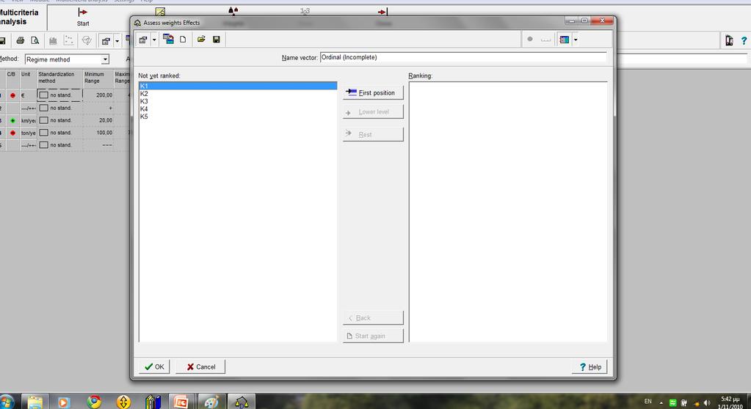Click the scatter plot icon in the main toolbar
This screenshot has height=409, width=751.
click(x=69, y=40)
